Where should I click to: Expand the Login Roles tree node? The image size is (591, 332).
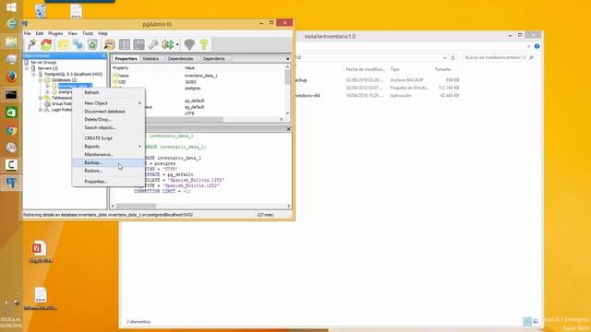(41, 110)
